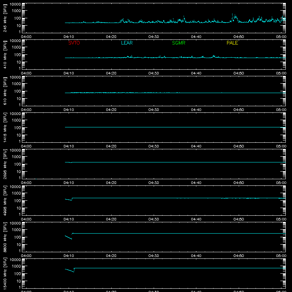Click the 04:10 tick label under 610 MHz plot
The height and width of the screenshot is (292, 292).
pyautogui.click(x=69, y=110)
